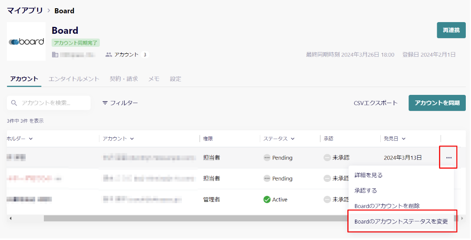Sort by ステータス column header
Viewport: 471px width, 240px height.
point(279,139)
